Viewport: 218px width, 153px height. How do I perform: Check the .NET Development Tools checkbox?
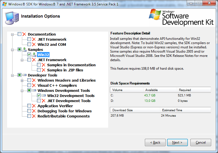[x=39, y=101]
